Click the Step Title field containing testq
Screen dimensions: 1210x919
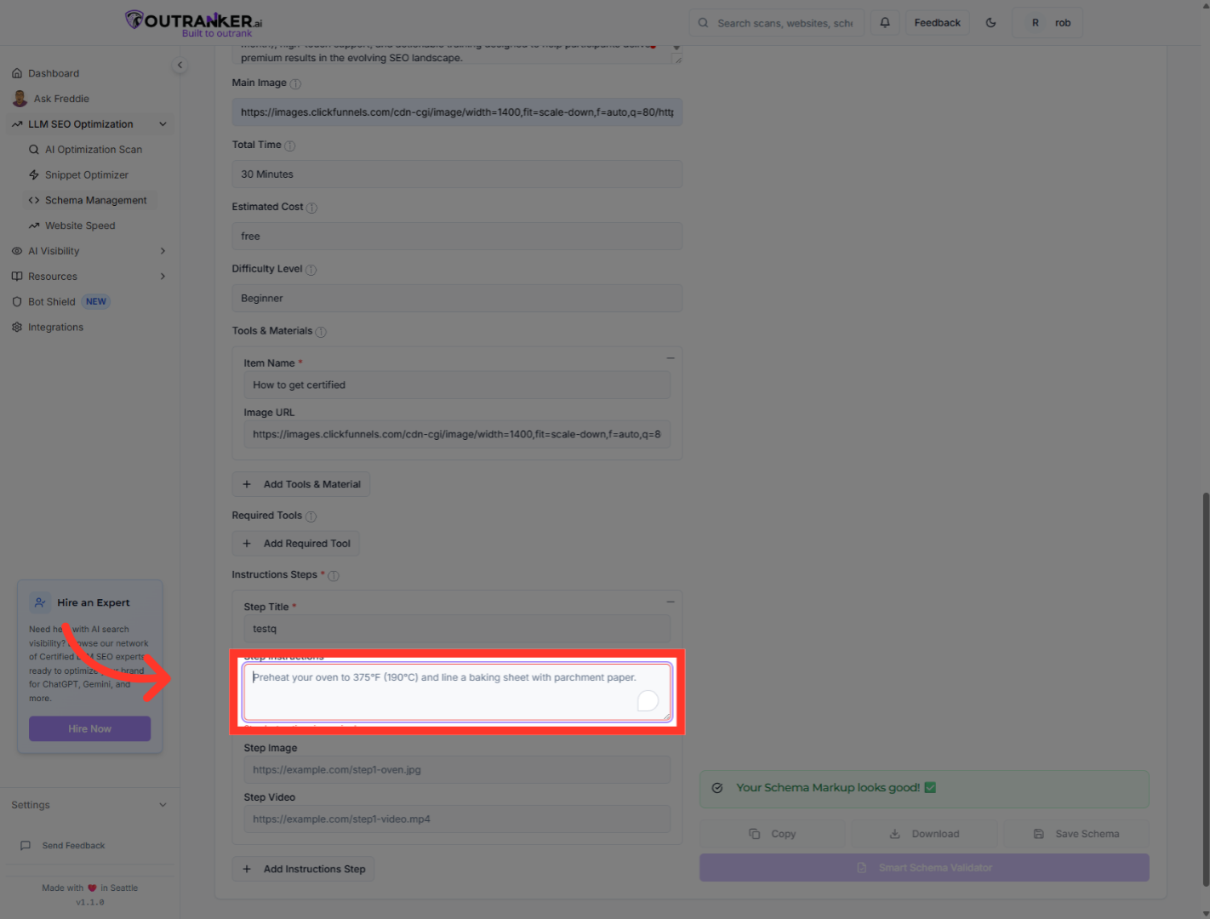coord(457,629)
